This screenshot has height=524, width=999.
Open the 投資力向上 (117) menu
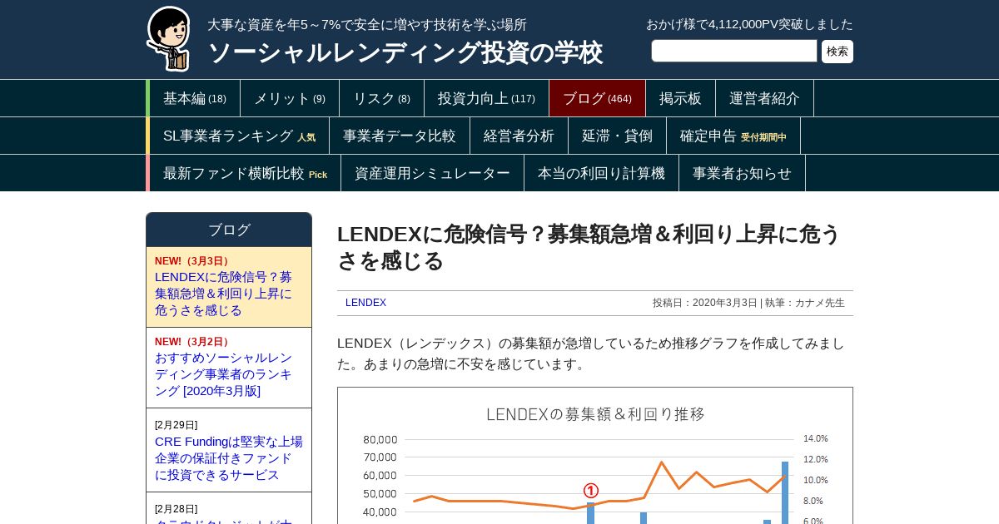coord(487,98)
